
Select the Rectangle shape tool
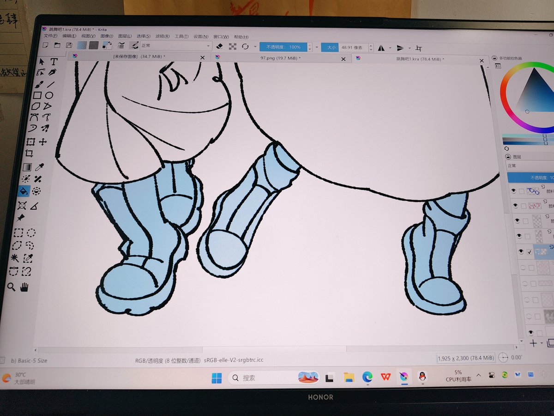[x=38, y=95]
